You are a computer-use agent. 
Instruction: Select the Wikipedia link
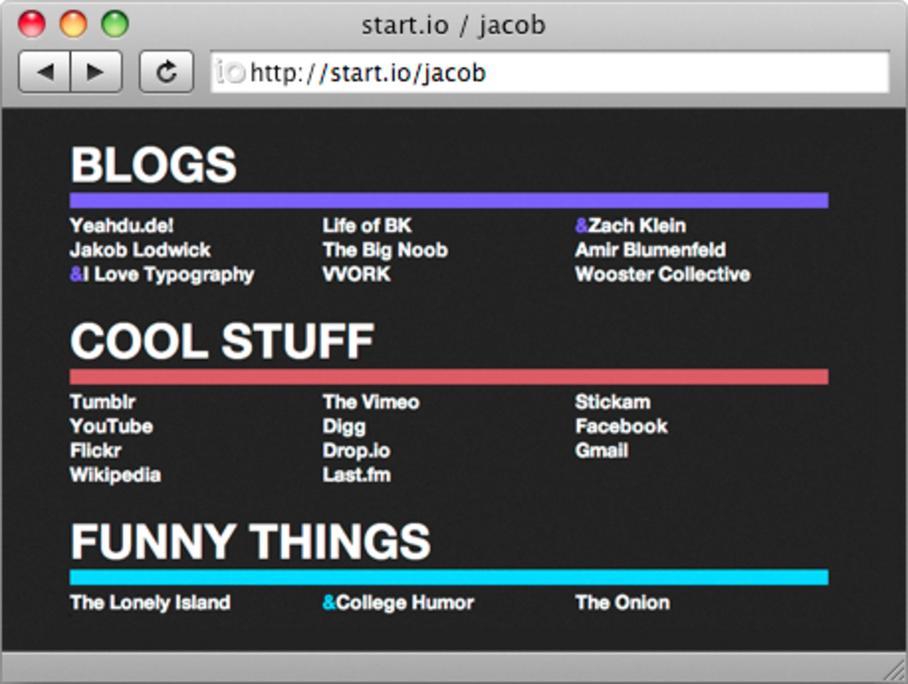115,475
